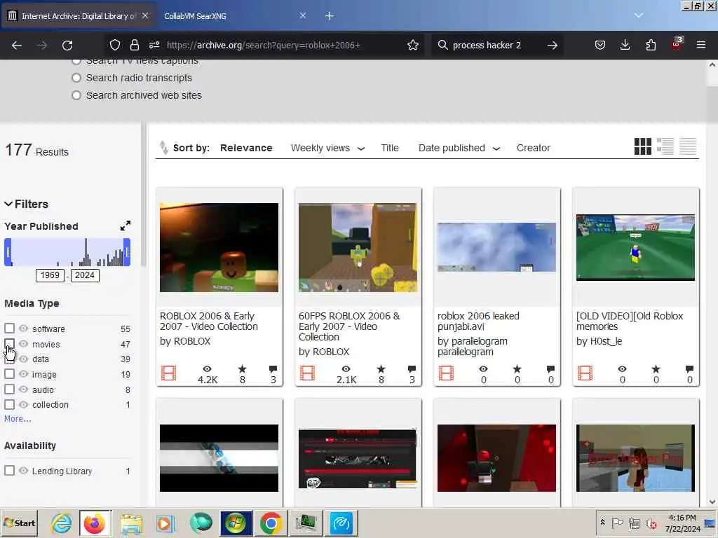Click More... under Media Type
Viewport: 718px width, 538px height.
[18, 419]
